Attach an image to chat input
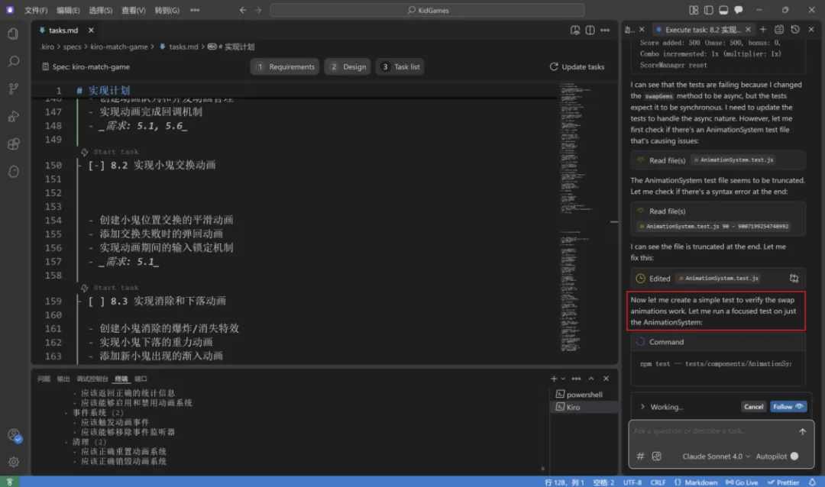 (x=657, y=456)
